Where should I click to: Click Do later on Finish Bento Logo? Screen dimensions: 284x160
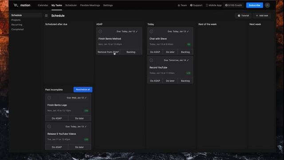point(79,118)
